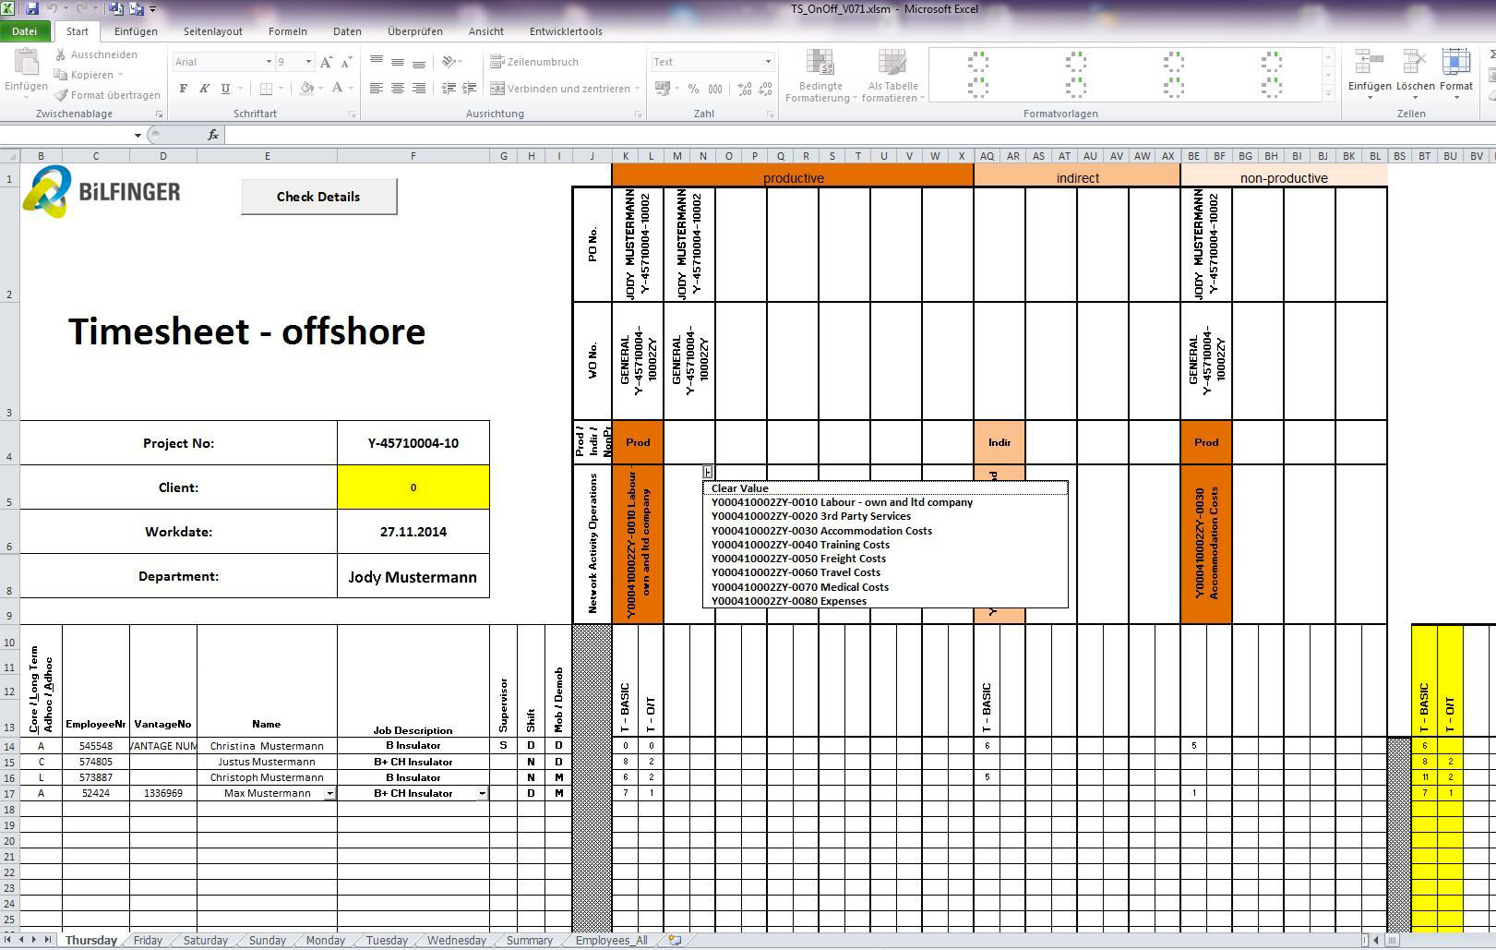The height and width of the screenshot is (950, 1496).
Task: Choose Clear Value in the dropdown list
Action: click(x=740, y=488)
